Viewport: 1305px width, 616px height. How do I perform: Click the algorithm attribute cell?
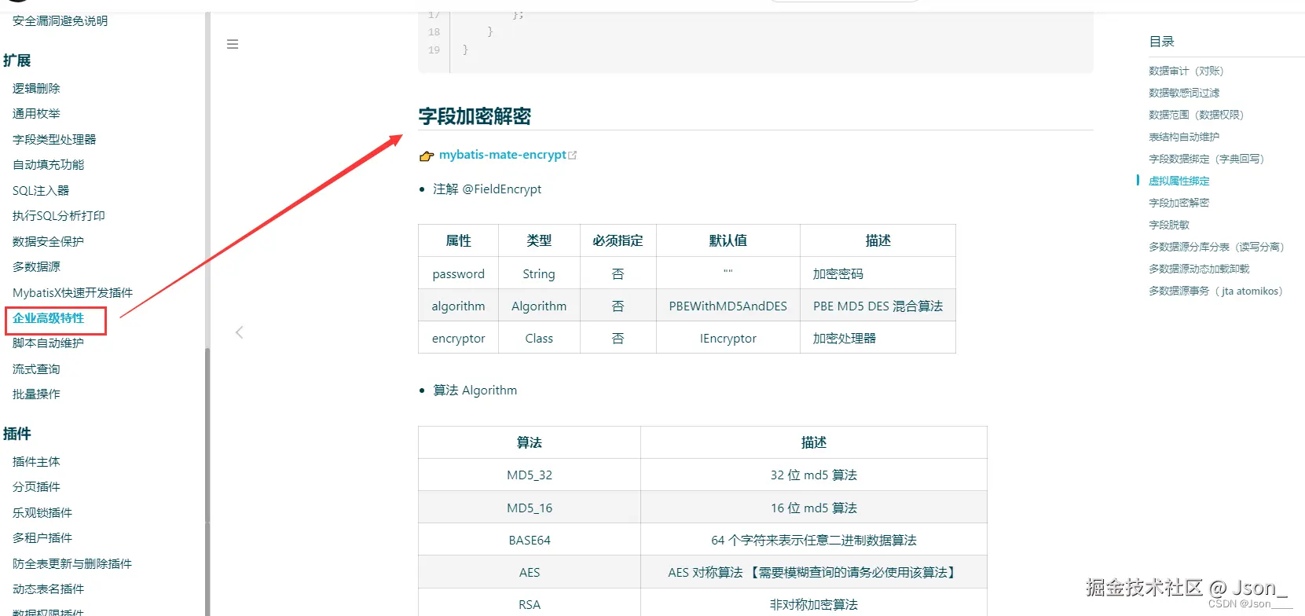458,306
